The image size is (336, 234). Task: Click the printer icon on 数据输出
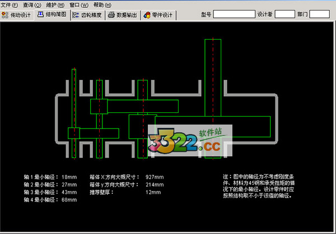[x=111, y=15]
